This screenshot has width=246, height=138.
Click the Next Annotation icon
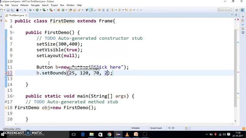coord(112,10)
